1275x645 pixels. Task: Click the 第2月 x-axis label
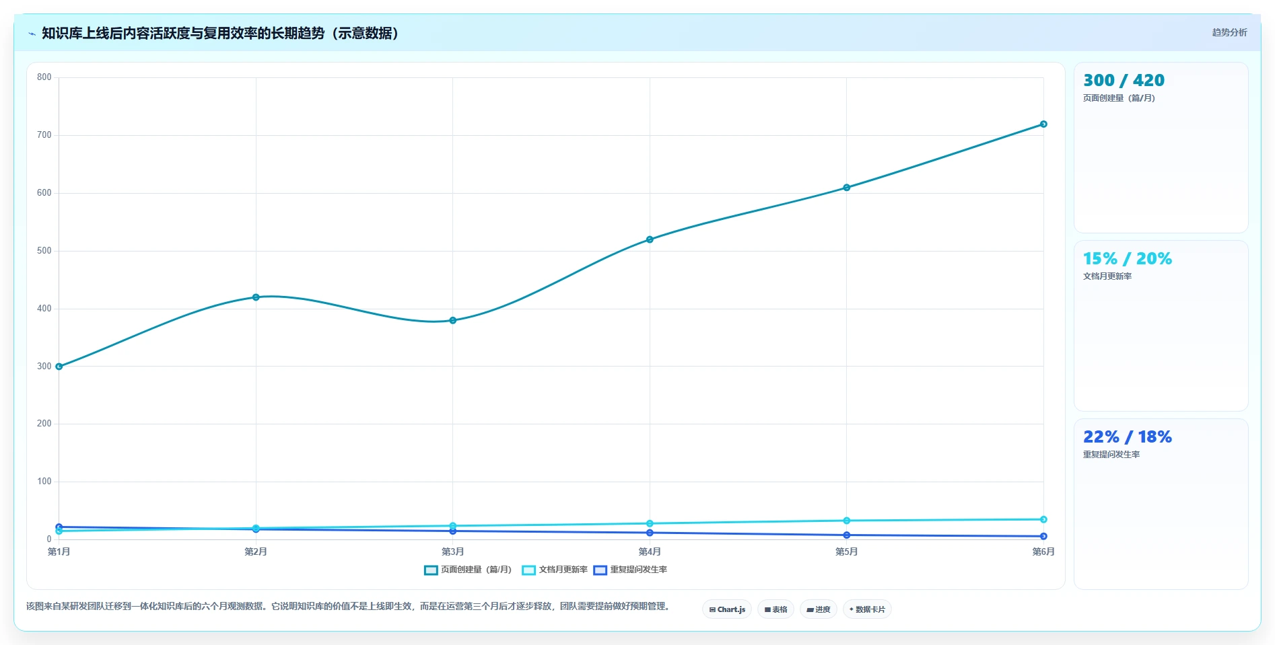pos(256,552)
